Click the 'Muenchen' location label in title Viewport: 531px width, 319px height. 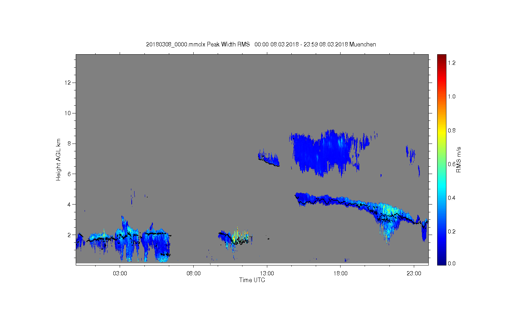pos(362,44)
